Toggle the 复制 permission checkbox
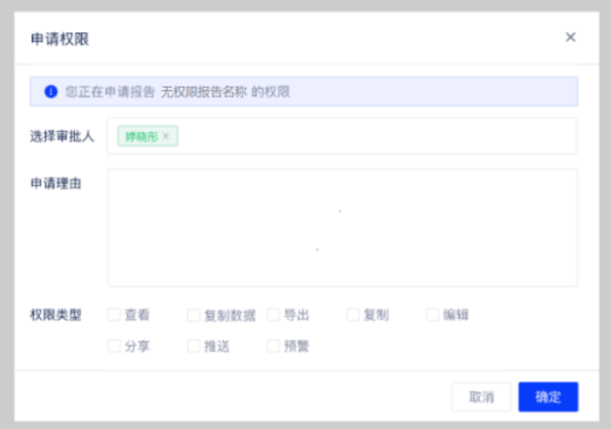This screenshot has height=429, width=611. (x=353, y=315)
